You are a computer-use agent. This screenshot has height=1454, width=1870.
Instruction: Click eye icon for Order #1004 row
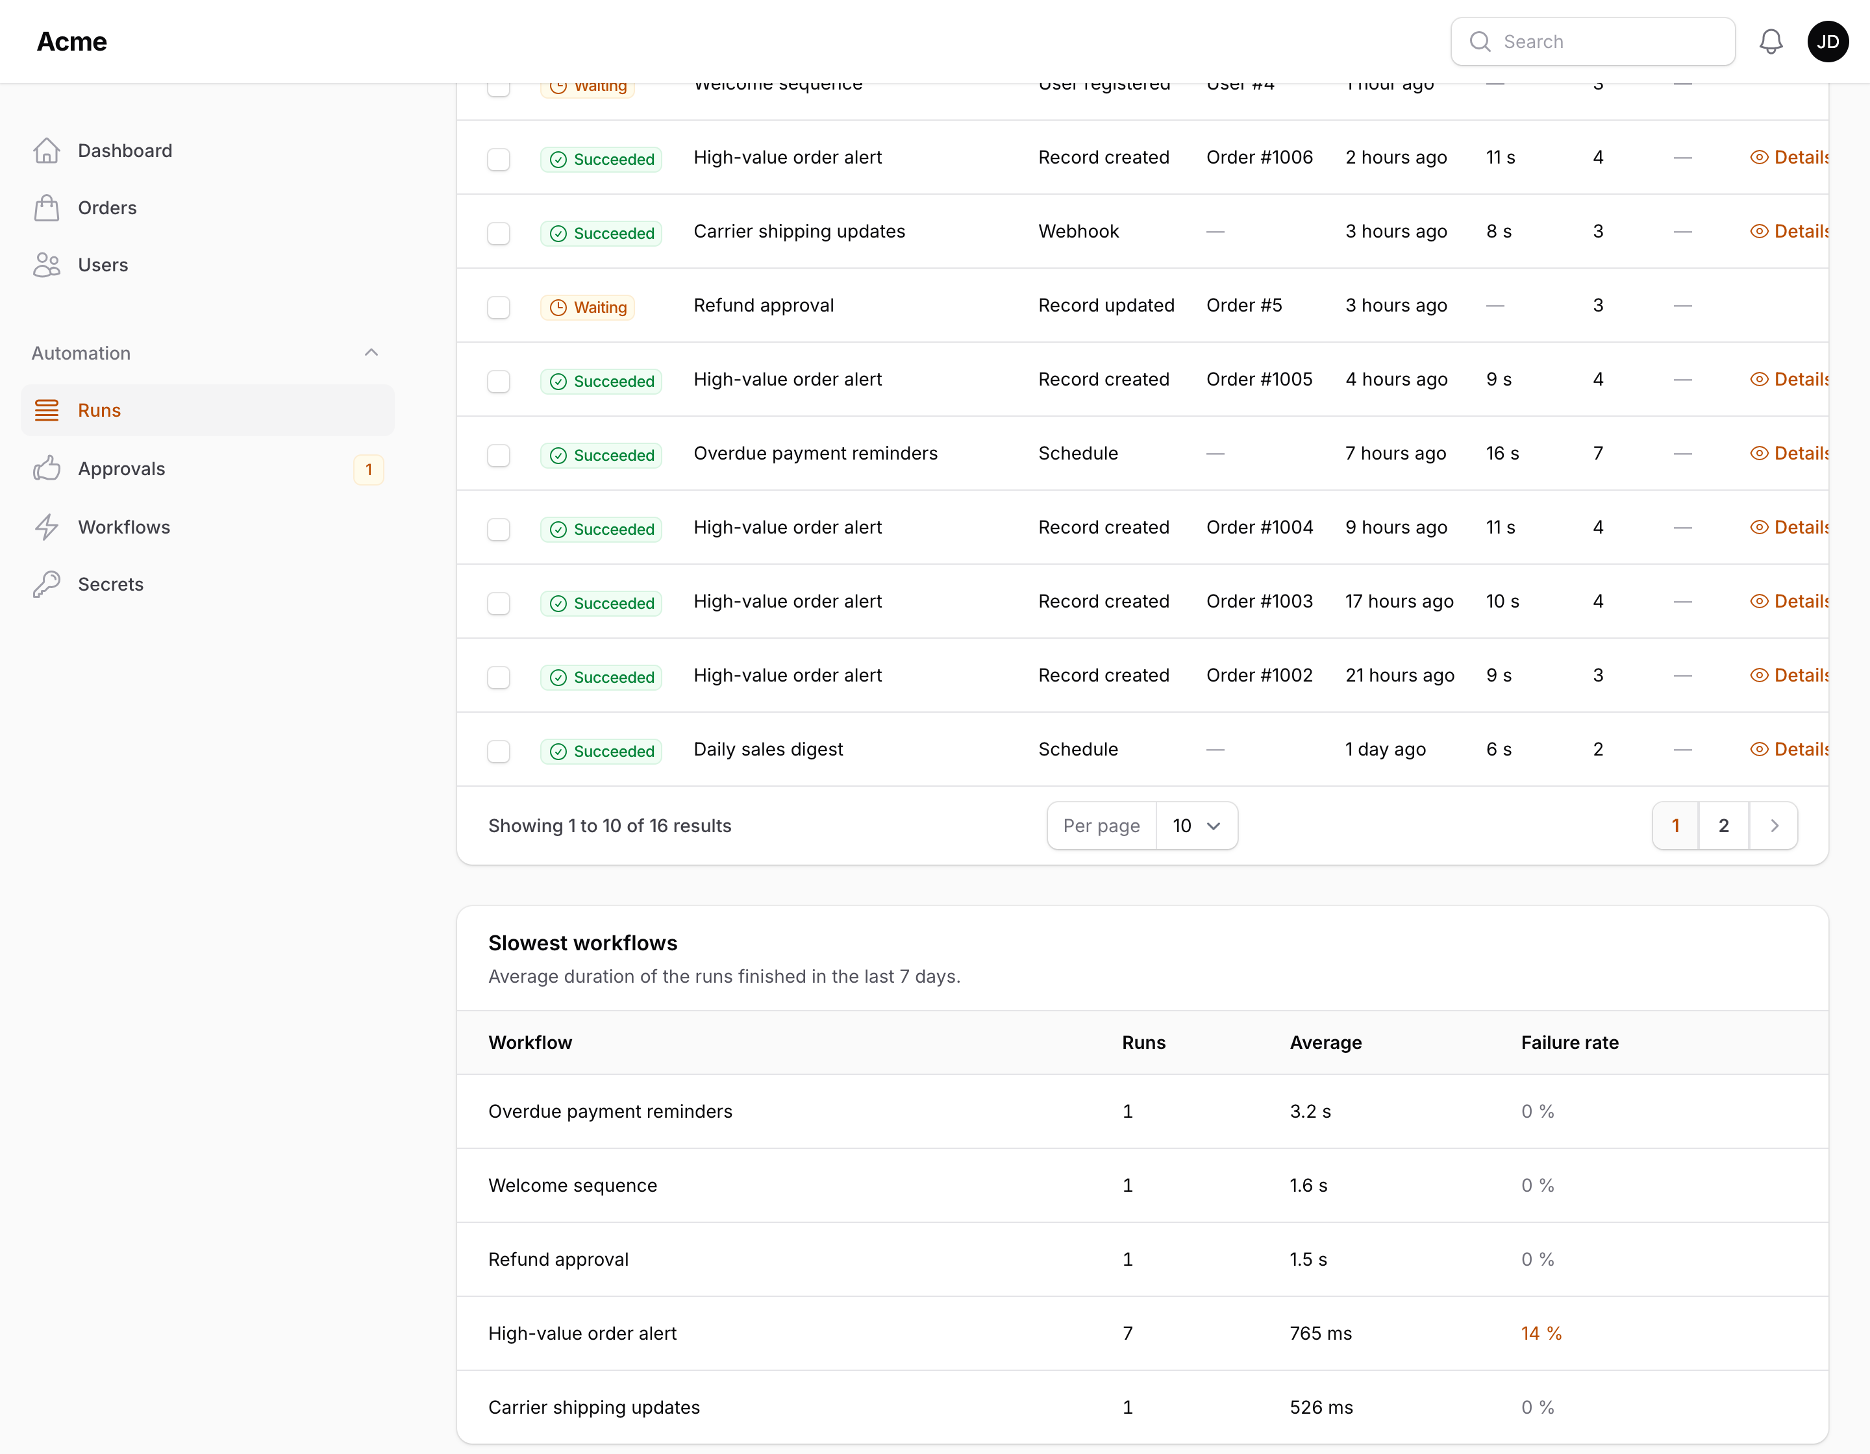tap(1760, 528)
